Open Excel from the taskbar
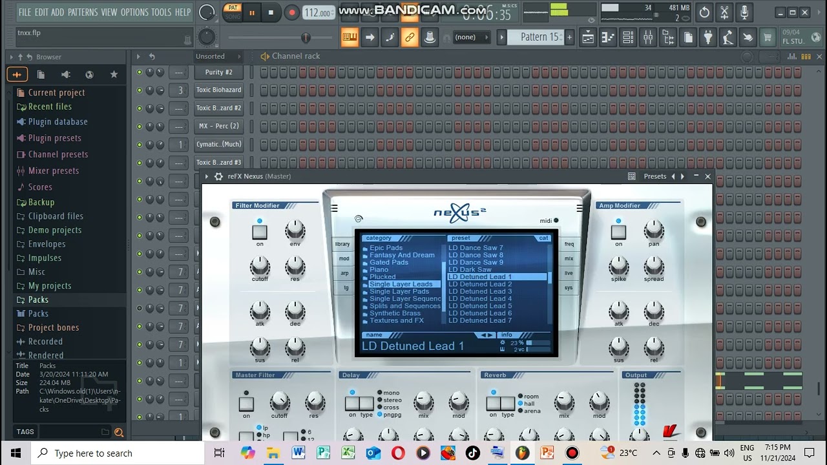The width and height of the screenshot is (827, 465). pos(348,453)
